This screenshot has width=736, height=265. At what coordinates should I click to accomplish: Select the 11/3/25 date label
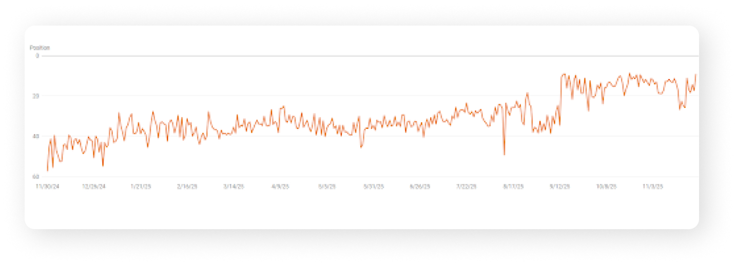(653, 187)
